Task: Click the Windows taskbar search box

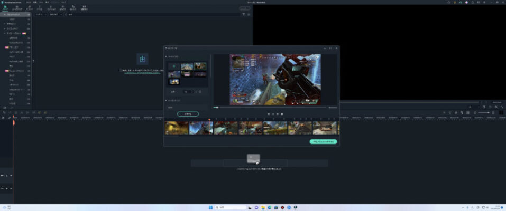Action: (231, 207)
